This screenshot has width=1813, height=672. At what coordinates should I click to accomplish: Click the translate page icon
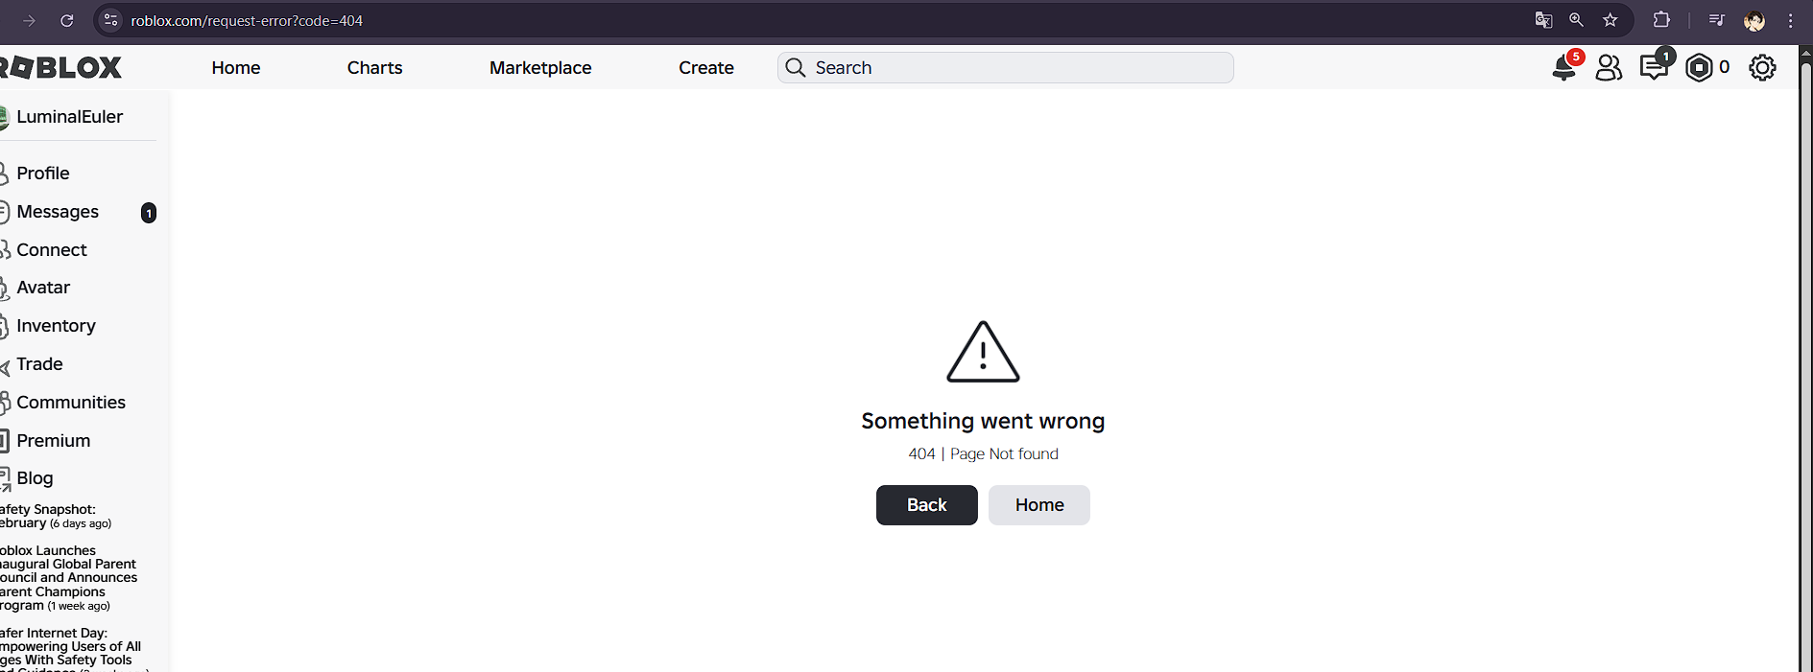click(1543, 20)
